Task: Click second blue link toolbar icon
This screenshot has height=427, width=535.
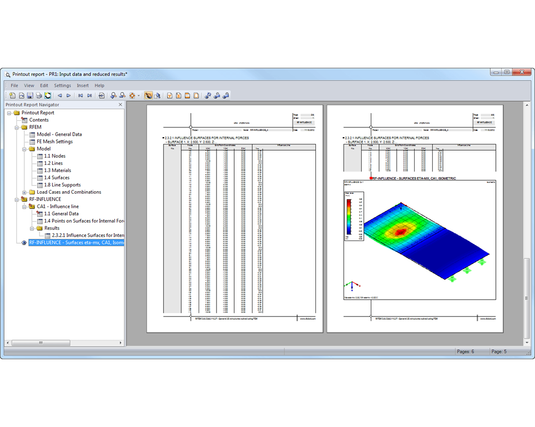Action: (x=217, y=96)
